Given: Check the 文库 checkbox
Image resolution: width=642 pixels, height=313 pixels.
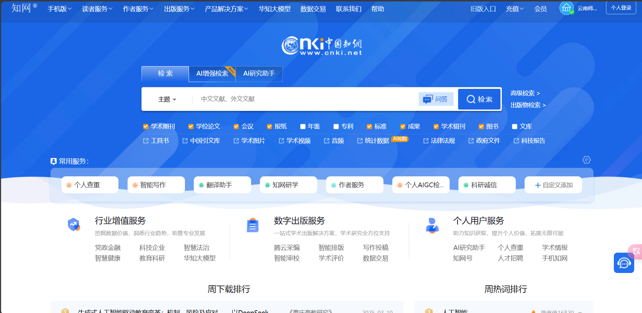Looking at the screenshot, I should pyautogui.click(x=514, y=126).
